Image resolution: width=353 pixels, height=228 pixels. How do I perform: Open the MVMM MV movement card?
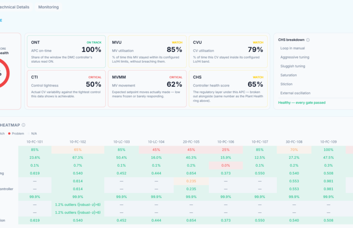pyautogui.click(x=147, y=88)
